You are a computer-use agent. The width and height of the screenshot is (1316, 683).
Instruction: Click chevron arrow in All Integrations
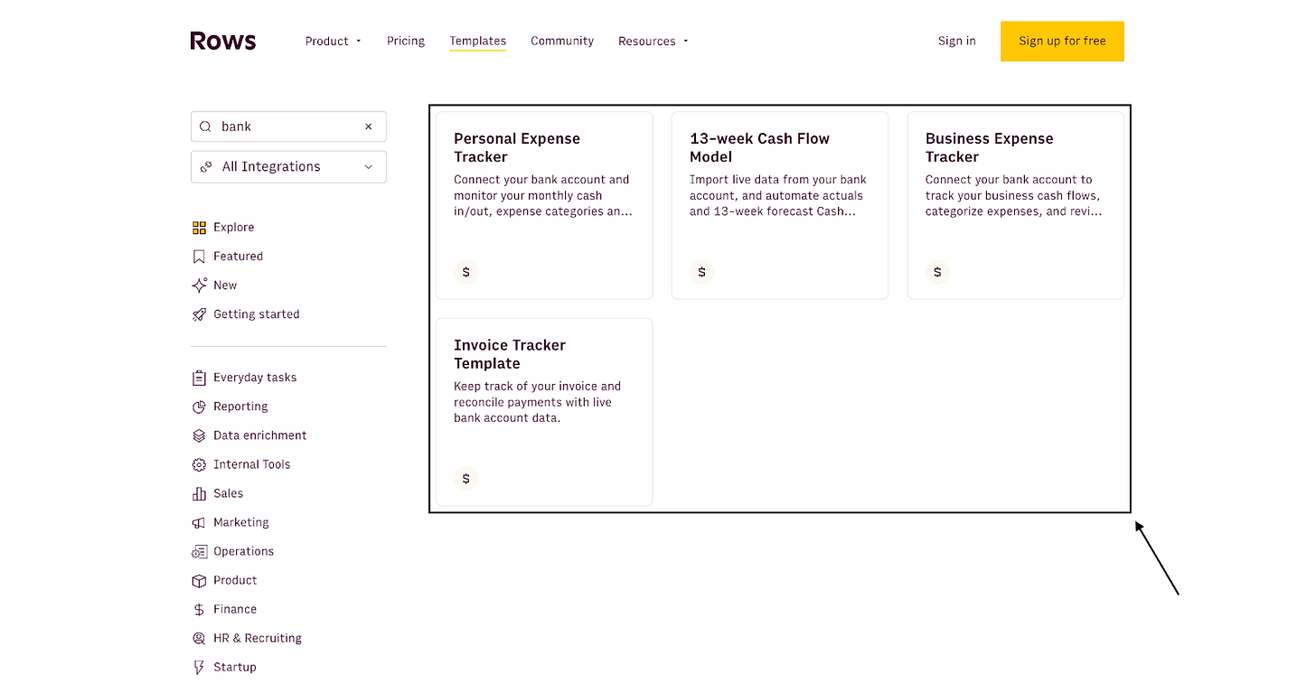[x=368, y=166]
